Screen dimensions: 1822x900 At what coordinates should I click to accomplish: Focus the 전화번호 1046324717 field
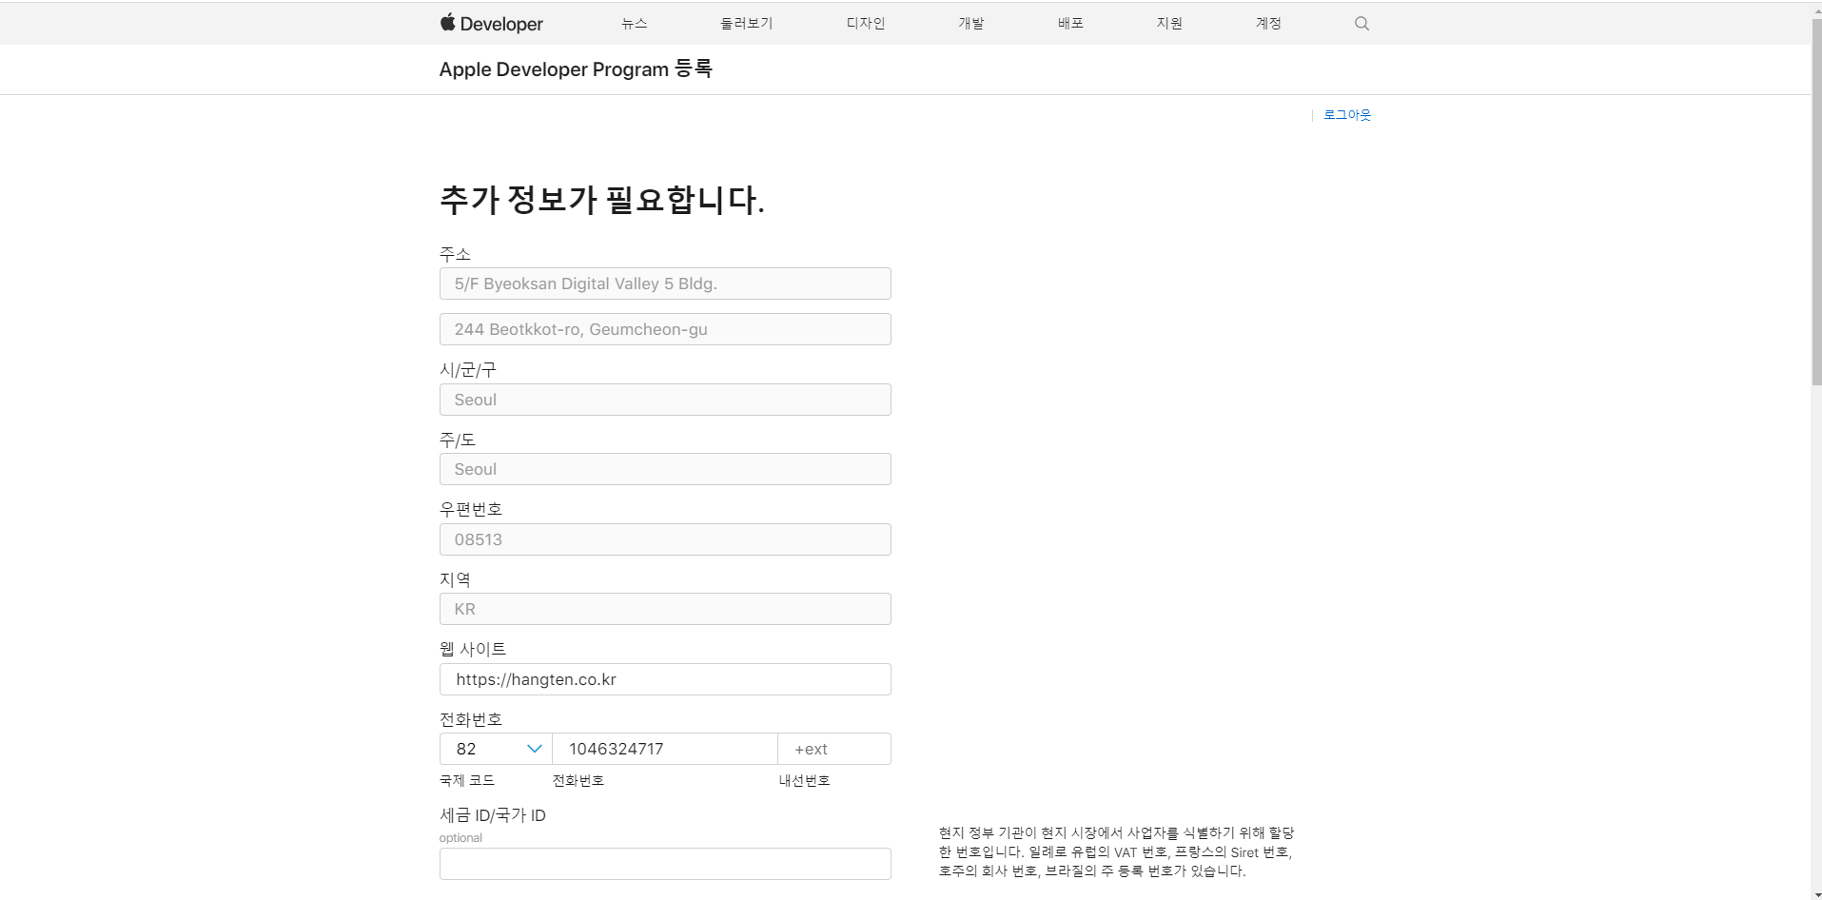coord(665,749)
